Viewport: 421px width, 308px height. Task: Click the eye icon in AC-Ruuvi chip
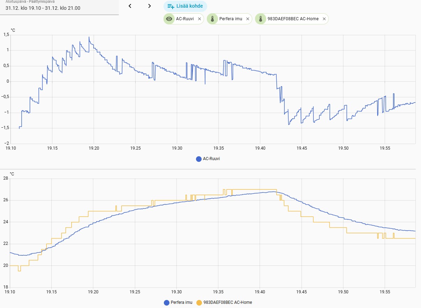169,19
